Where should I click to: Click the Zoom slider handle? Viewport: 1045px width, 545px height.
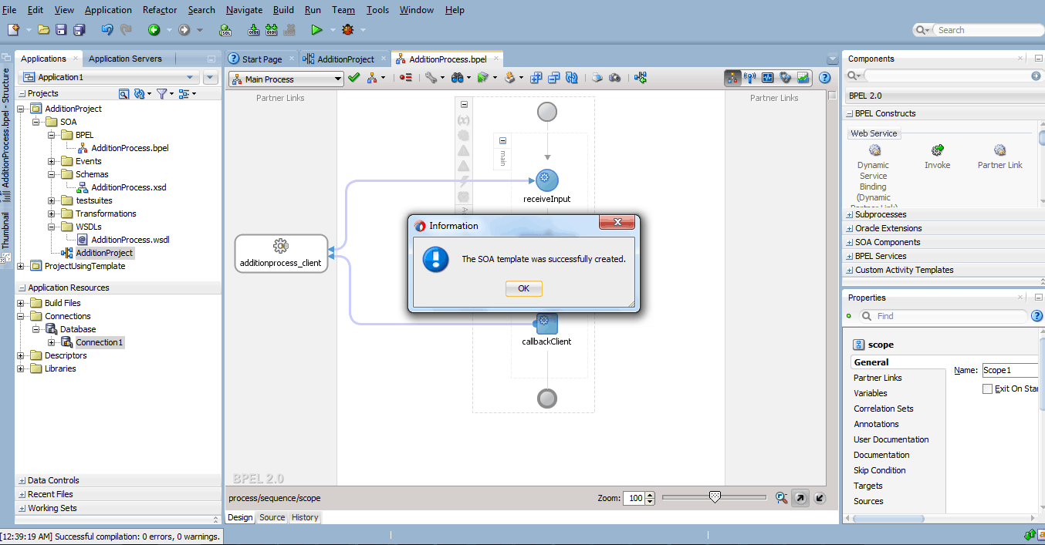715,497
